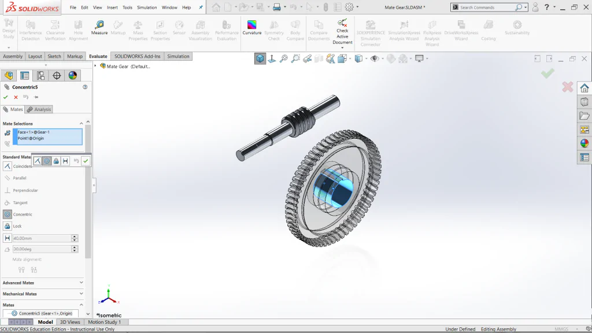Pin the menu bar open

point(201,7)
